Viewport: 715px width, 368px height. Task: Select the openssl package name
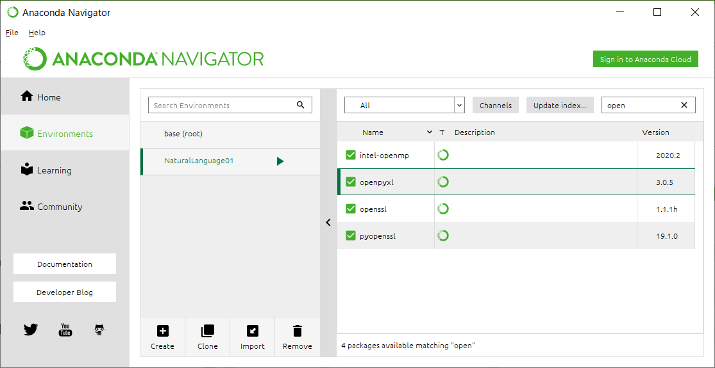coord(373,209)
